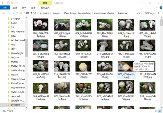Screen dimensions: 163x113
Task: Select the notepad folder in sidebar
Action: click(x=15, y=96)
